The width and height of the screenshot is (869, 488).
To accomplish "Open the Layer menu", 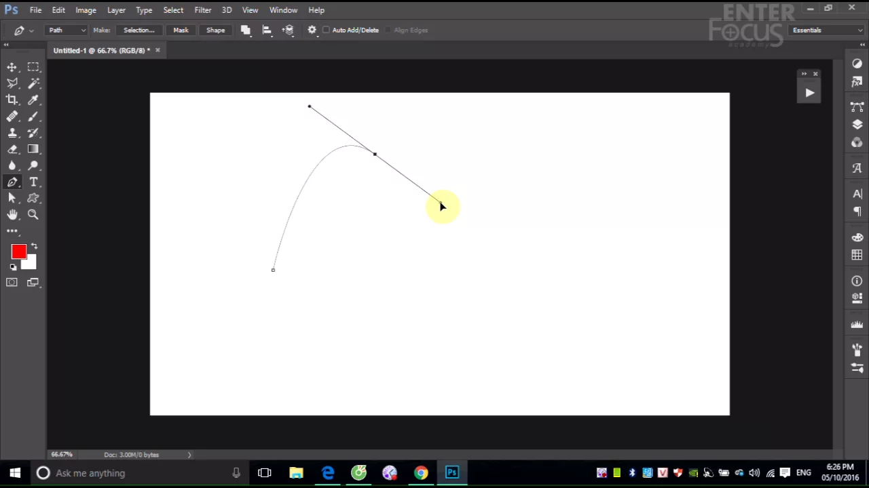I will (116, 10).
